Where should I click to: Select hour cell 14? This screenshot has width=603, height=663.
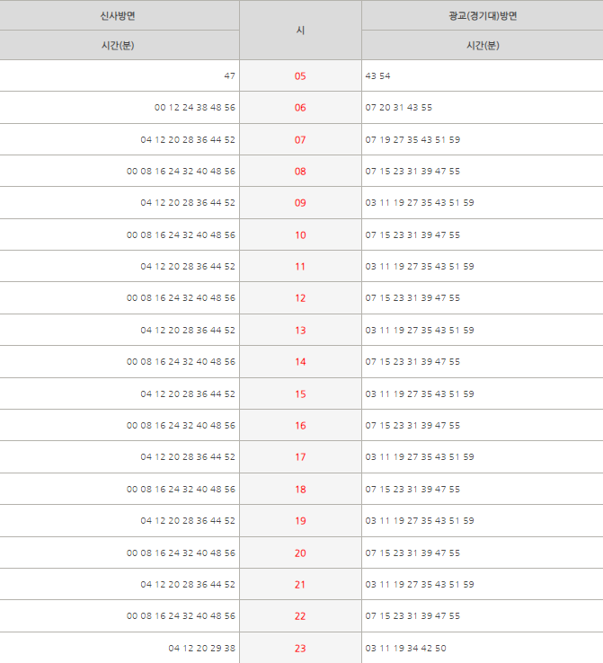(300, 361)
